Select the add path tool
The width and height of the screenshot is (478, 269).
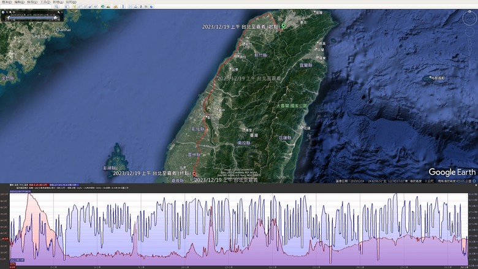(x=85, y=6)
